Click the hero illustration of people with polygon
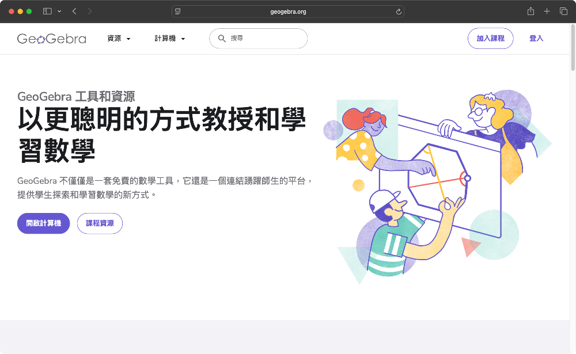The image size is (576, 354). point(438,187)
